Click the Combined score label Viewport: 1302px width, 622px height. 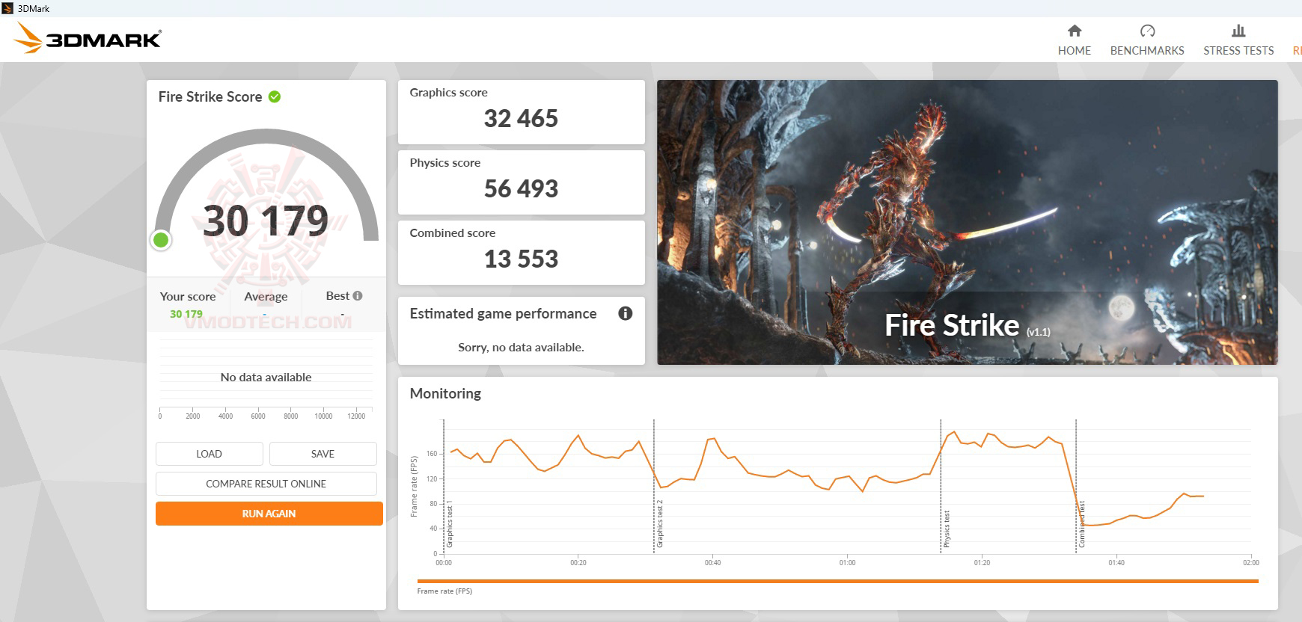click(x=453, y=233)
